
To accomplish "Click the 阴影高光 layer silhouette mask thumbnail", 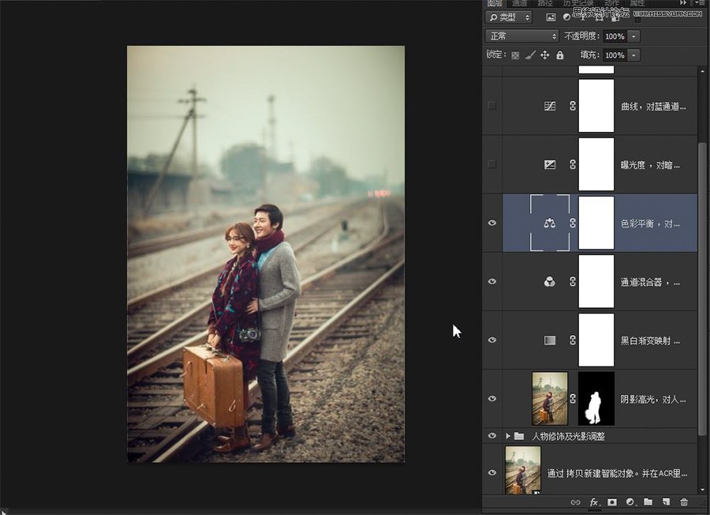I will point(596,399).
